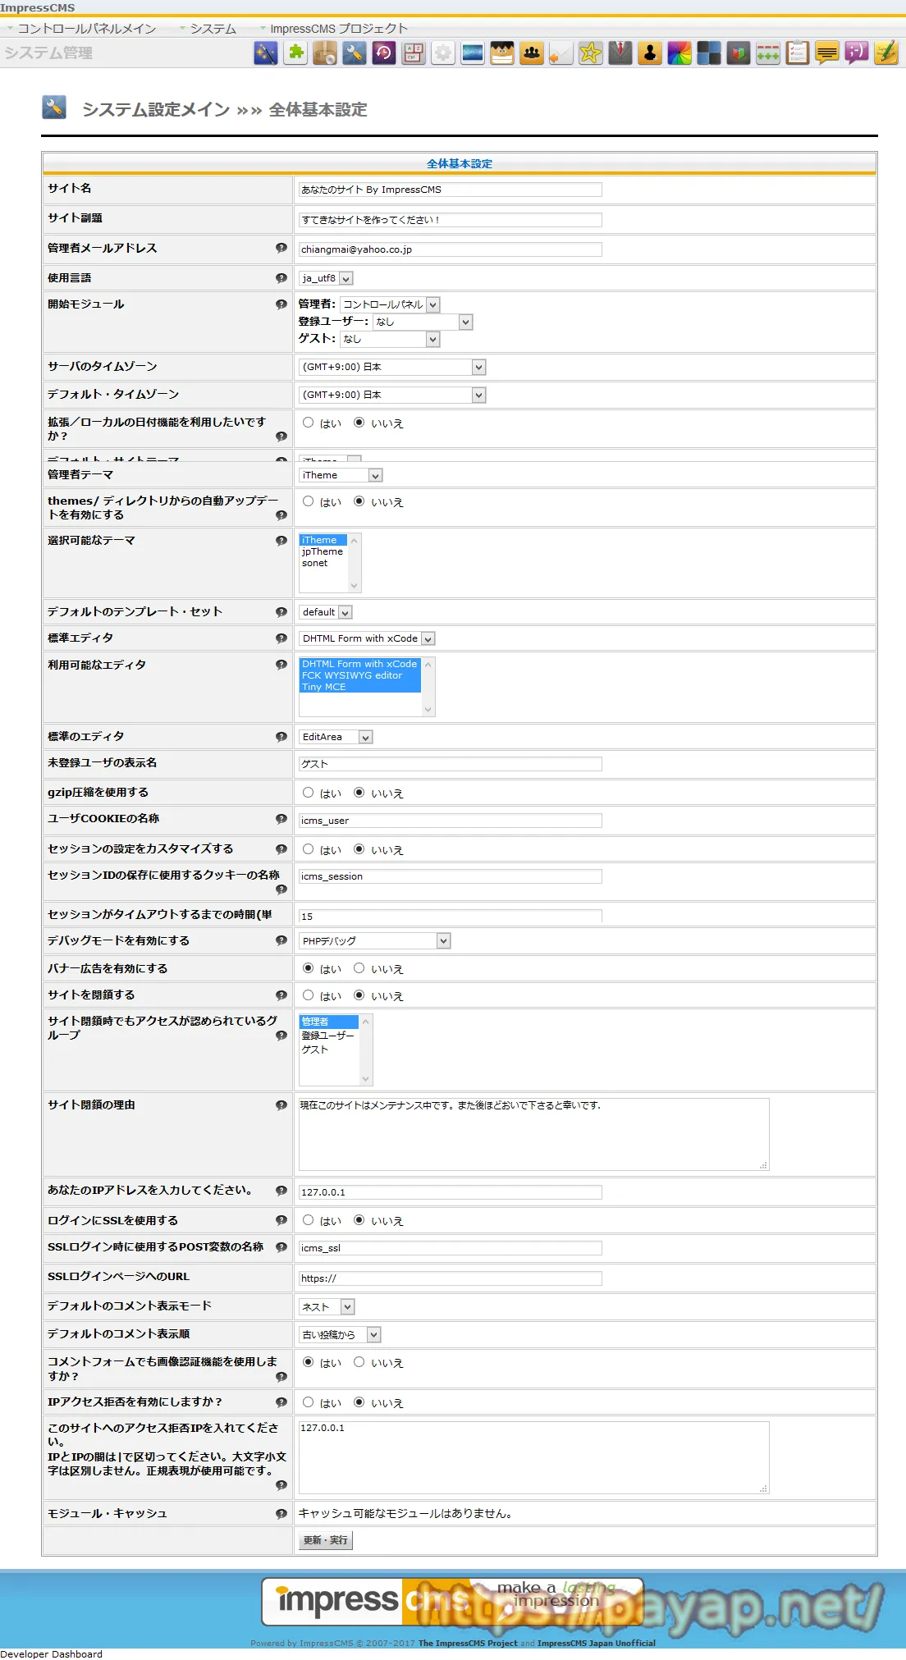This screenshot has height=1660, width=906.
Task: Select はい for サイトを閉鎖する
Action: (309, 995)
